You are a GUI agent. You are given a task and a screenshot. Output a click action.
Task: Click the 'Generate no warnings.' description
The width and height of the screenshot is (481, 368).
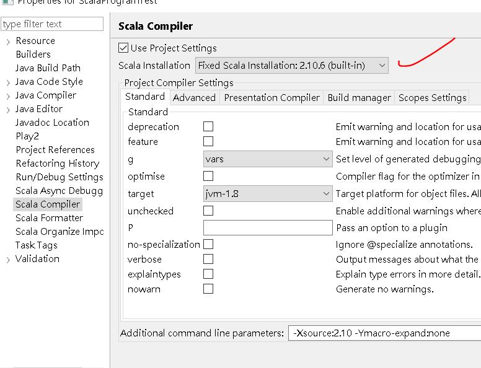pyautogui.click(x=385, y=289)
